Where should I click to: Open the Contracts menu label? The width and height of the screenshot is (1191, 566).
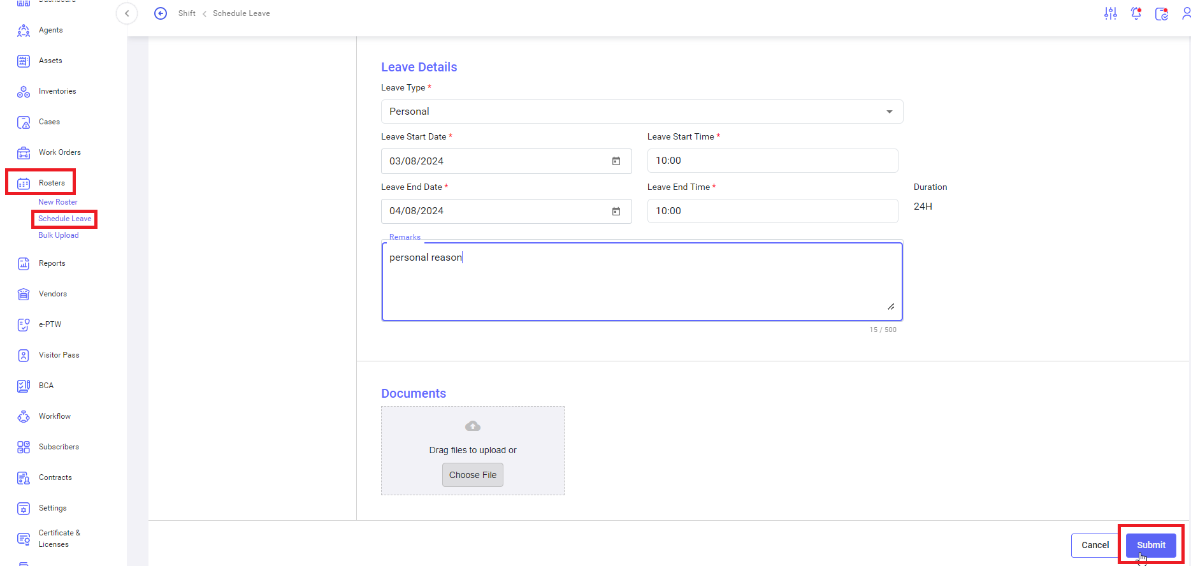[55, 477]
